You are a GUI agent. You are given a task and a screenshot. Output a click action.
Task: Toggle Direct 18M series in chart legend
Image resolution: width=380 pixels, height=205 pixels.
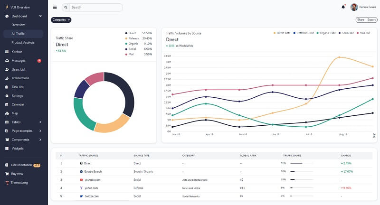coord(282,33)
